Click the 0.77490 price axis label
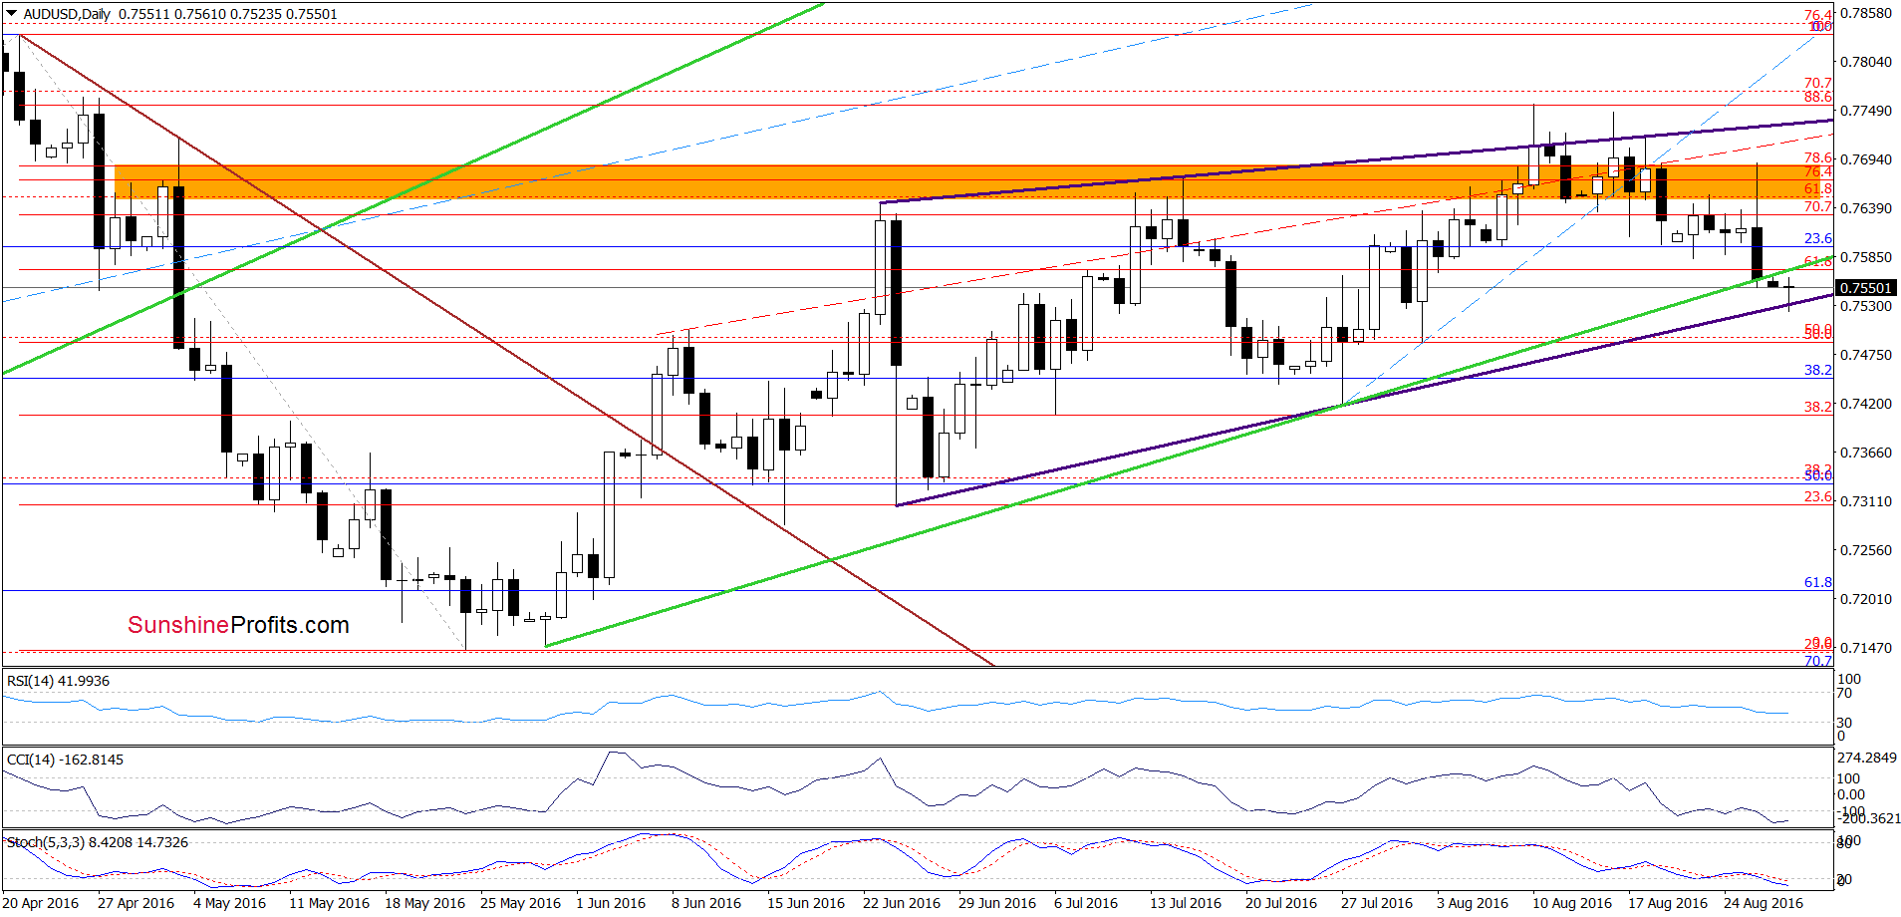1901x917 pixels. point(1865,111)
